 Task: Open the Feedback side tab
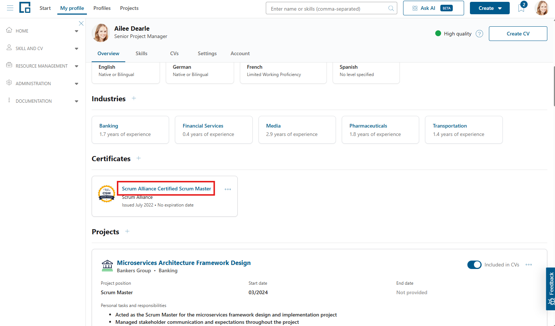tap(551, 289)
